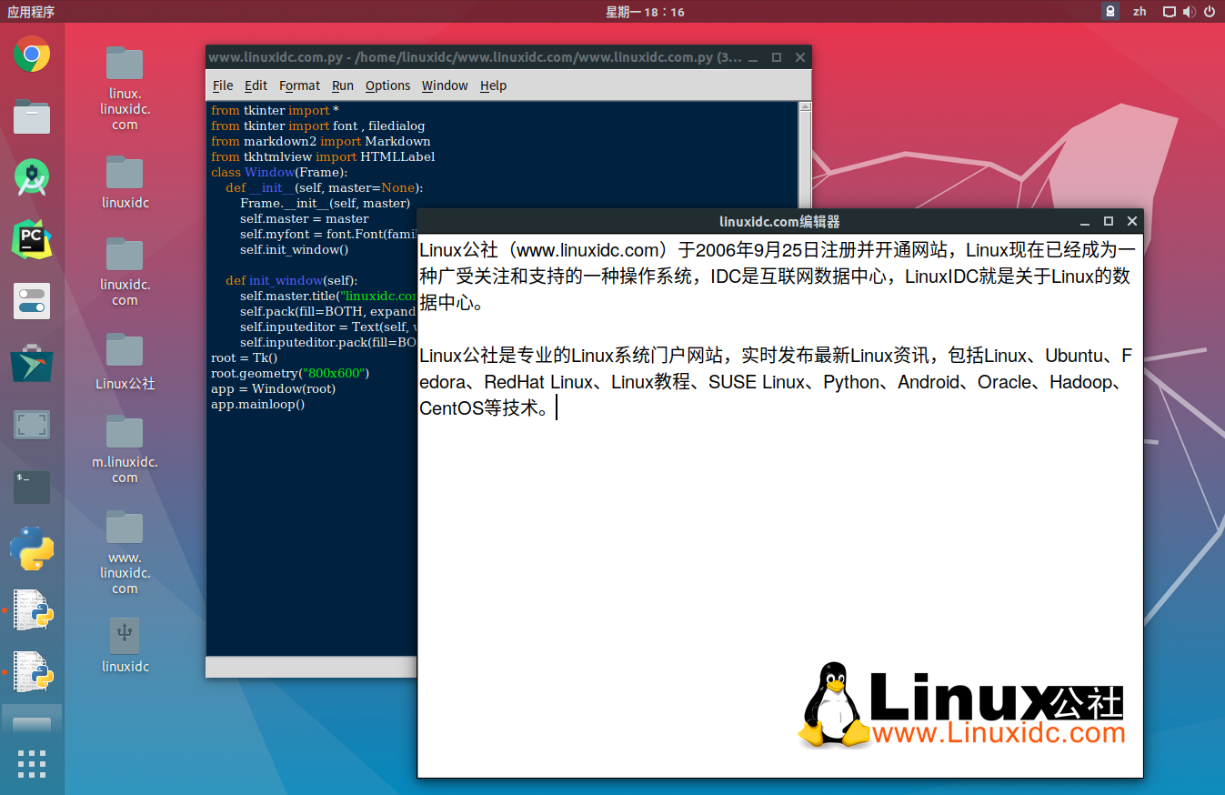
Task: Minimize the linuxidc.com编辑器 window
Action: [x=1085, y=222]
